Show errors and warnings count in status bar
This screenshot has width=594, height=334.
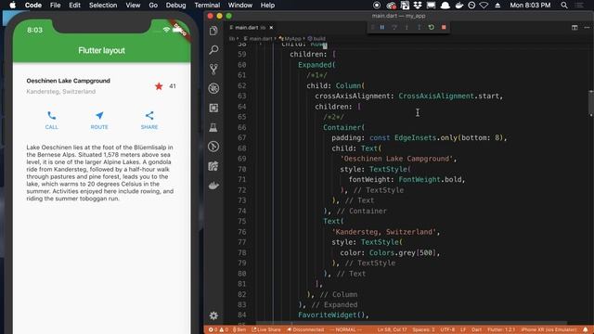pos(219,329)
